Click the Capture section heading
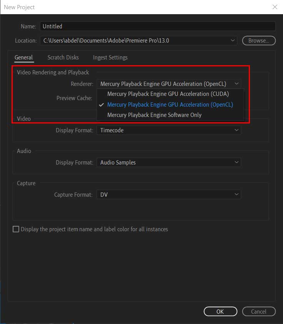 coord(26,183)
